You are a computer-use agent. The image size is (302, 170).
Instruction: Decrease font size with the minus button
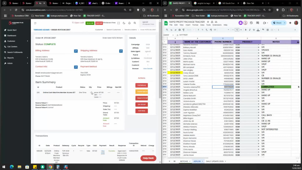click(233, 30)
